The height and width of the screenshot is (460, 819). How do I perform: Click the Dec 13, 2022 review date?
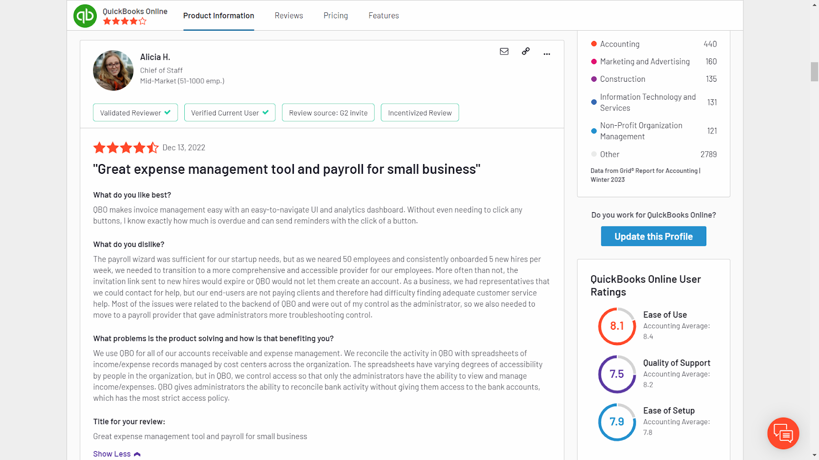coord(184,148)
